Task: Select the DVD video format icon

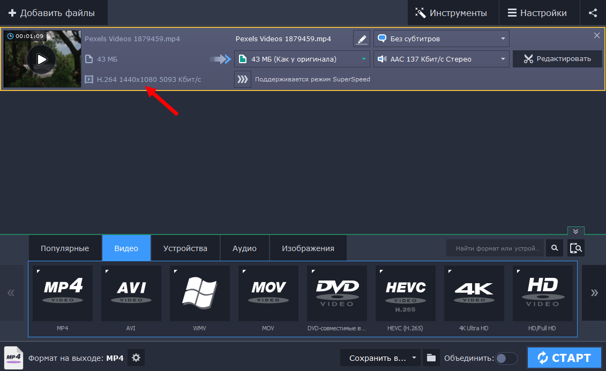Action: pos(337,293)
